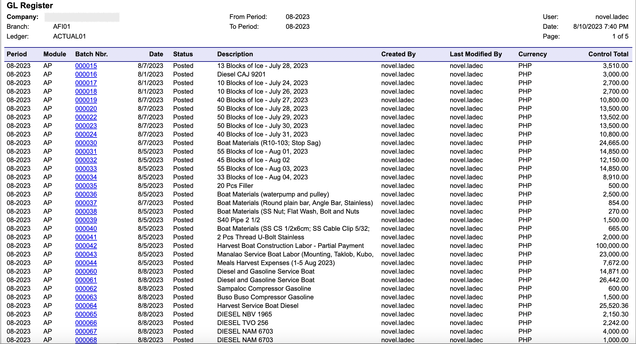The image size is (636, 344).
Task: Click the GL Register report title
Action: tap(30, 6)
